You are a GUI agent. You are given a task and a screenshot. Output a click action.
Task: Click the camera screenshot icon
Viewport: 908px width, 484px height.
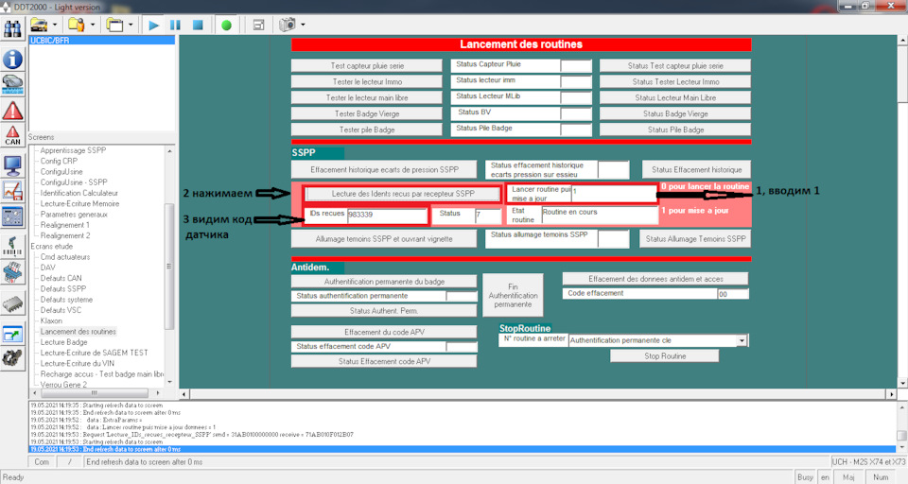(288, 25)
